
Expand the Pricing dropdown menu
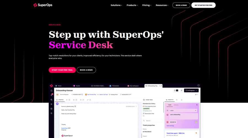pos(147,5)
